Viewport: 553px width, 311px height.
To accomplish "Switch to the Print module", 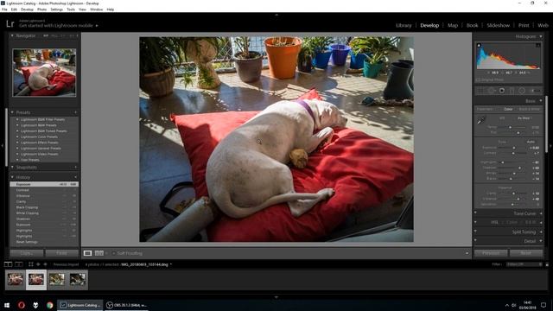I will 524,25.
